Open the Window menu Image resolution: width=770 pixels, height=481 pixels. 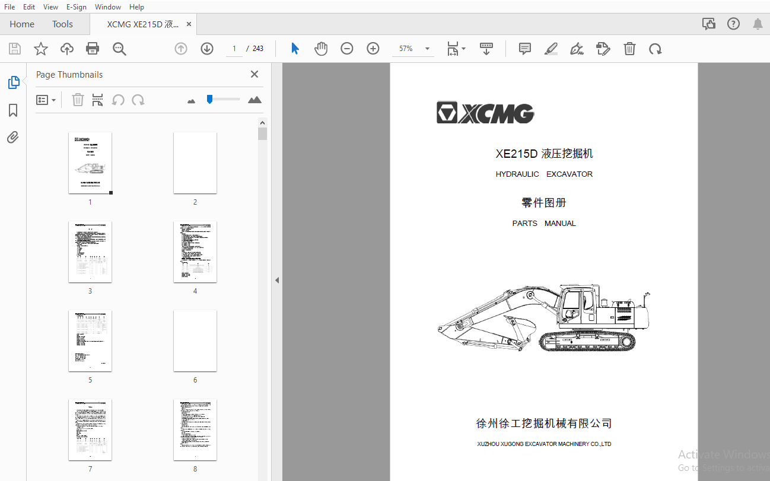click(x=108, y=7)
